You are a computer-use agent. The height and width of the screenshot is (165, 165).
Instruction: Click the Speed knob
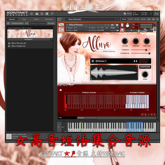(x=145, y=74)
